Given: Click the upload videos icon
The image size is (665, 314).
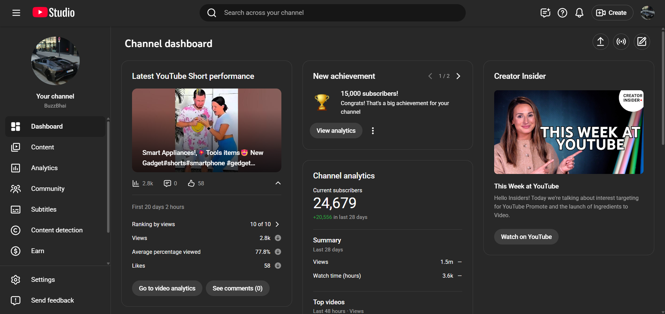Looking at the screenshot, I should (x=600, y=42).
